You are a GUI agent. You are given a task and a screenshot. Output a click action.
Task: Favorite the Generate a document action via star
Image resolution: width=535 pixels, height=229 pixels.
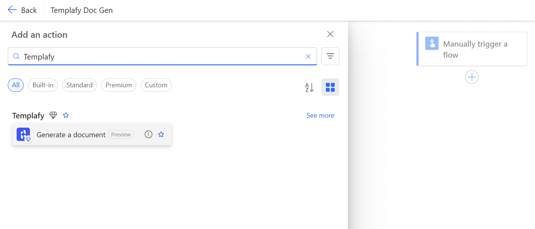point(161,134)
